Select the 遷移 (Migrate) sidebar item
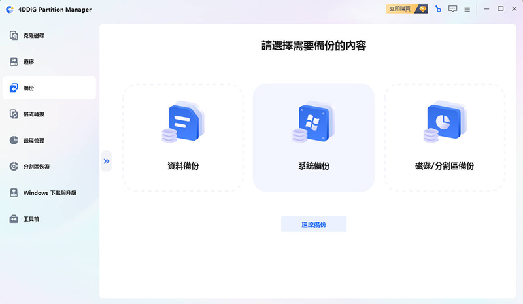 point(29,61)
